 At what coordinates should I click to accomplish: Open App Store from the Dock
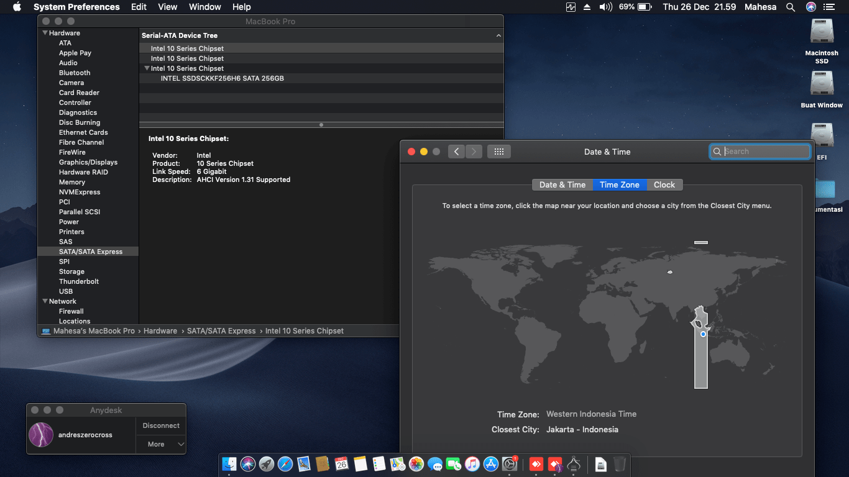coord(491,464)
